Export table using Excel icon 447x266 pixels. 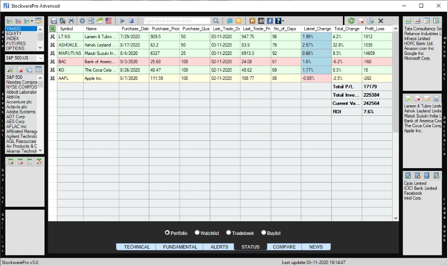pos(52,29)
